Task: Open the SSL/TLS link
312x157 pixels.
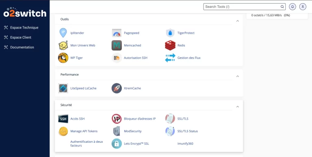Action: [x=183, y=119]
